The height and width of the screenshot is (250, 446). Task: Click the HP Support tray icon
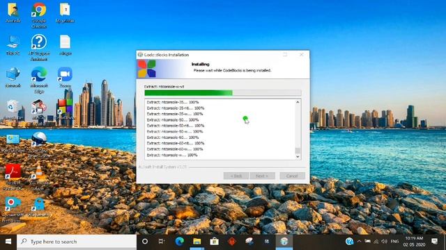pos(350,242)
